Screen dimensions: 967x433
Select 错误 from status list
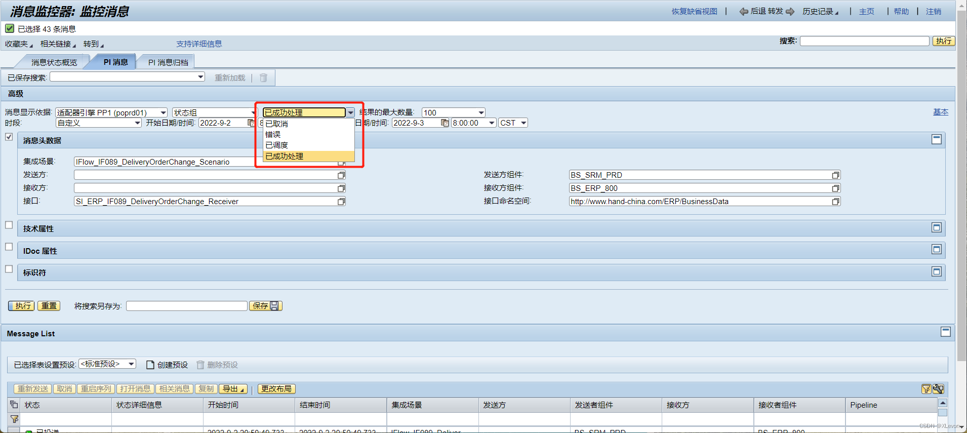308,134
